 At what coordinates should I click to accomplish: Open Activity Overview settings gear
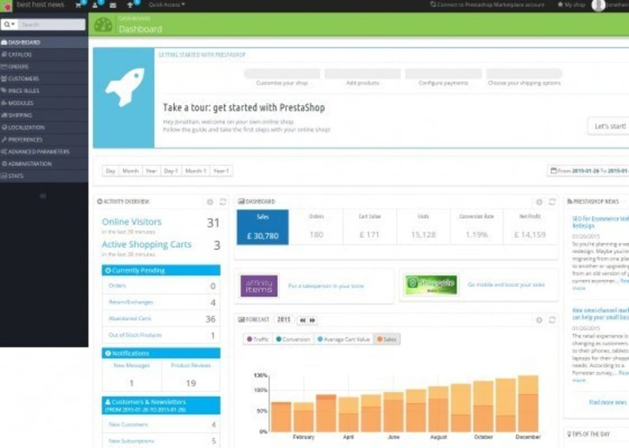pos(210,202)
